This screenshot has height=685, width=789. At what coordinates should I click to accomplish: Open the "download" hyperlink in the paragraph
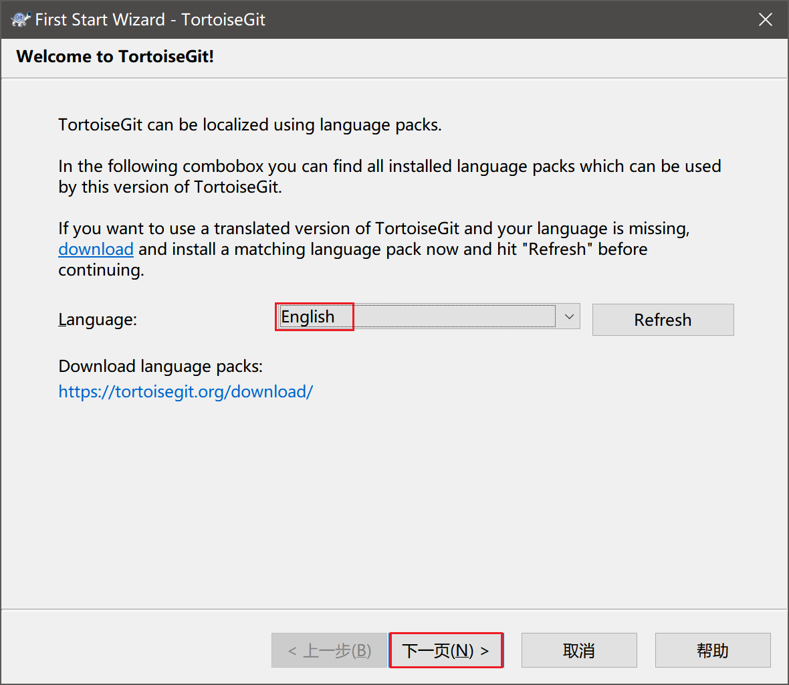(x=96, y=250)
